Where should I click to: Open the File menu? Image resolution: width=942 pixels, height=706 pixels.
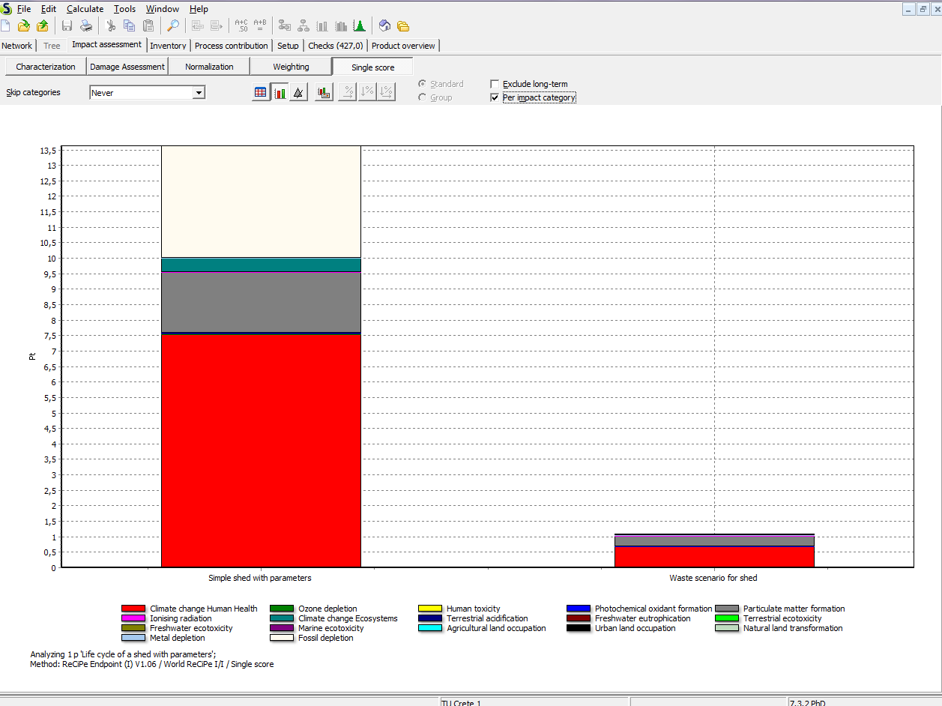pos(24,9)
